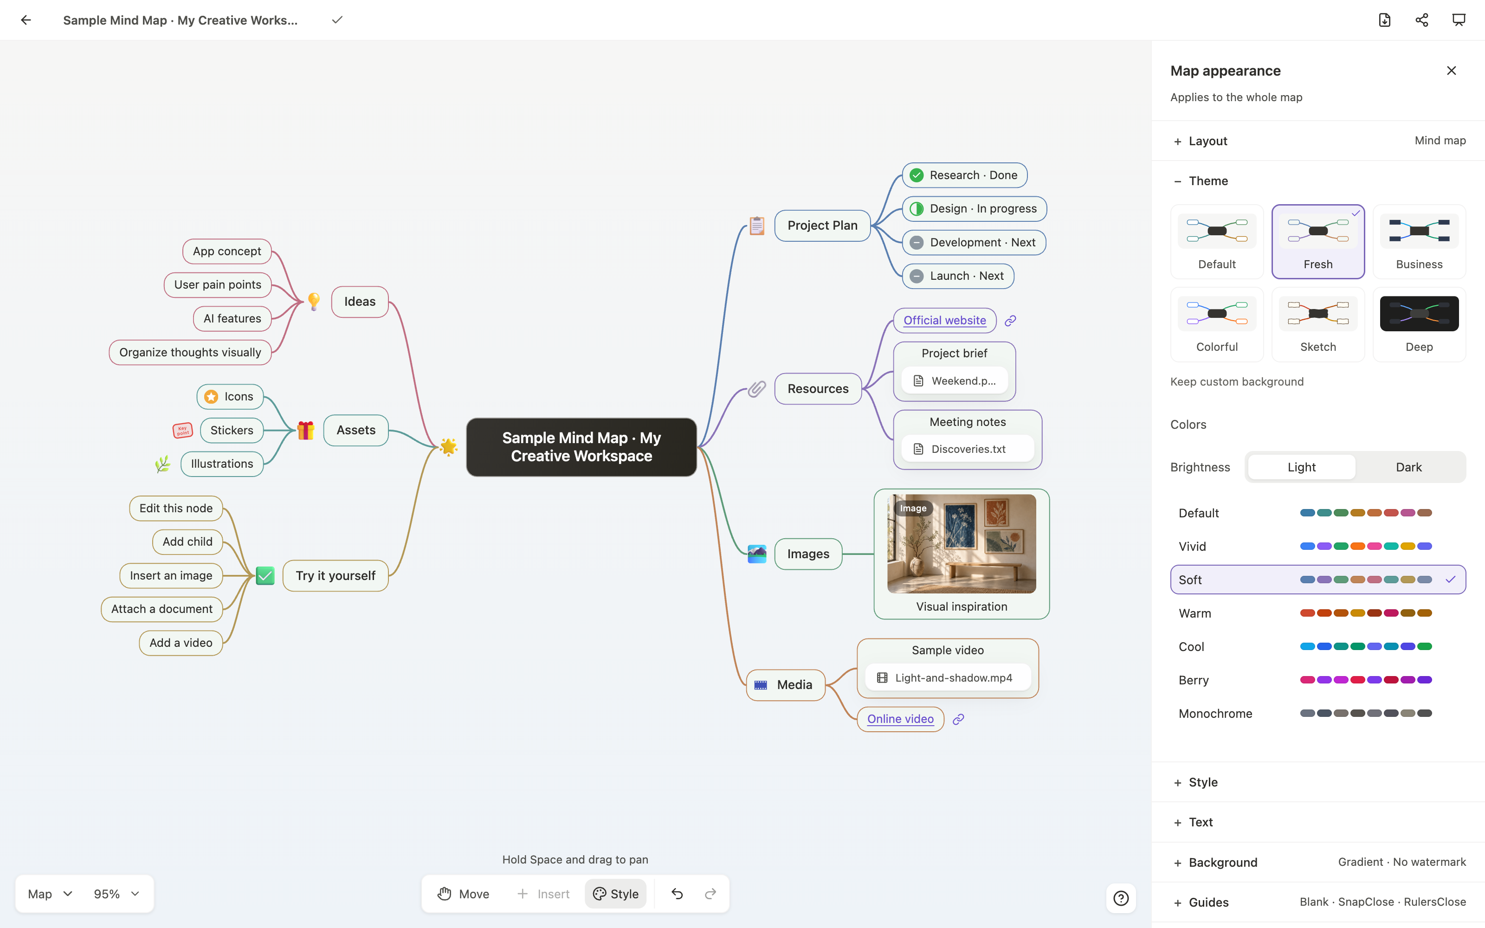Screen dimensions: 1485x928
Task: Click the clipboard icon beside Project Plan
Action: click(x=756, y=225)
